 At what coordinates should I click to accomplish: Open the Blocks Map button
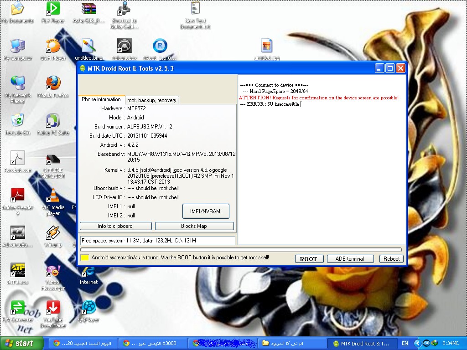tap(194, 226)
